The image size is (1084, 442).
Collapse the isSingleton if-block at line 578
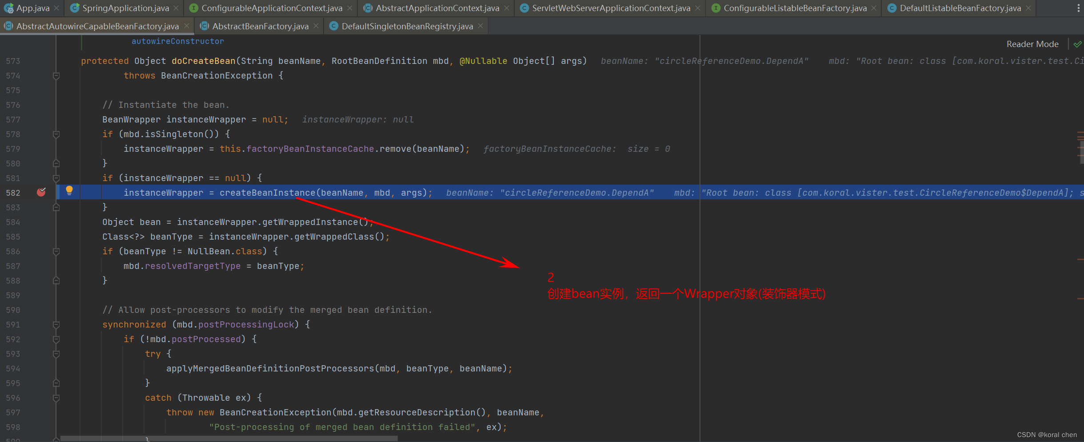tap(56, 134)
